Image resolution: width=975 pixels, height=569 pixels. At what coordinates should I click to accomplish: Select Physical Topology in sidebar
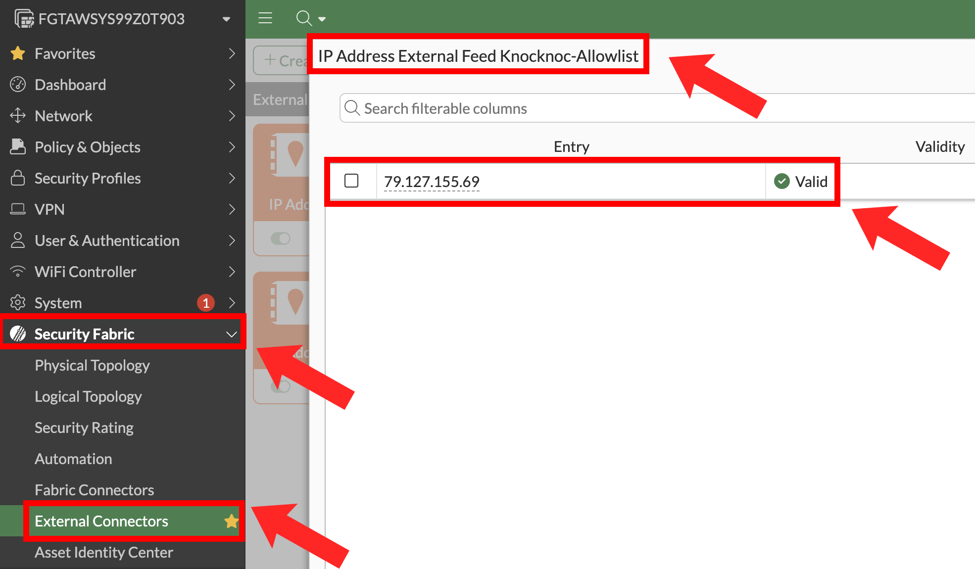coord(92,365)
